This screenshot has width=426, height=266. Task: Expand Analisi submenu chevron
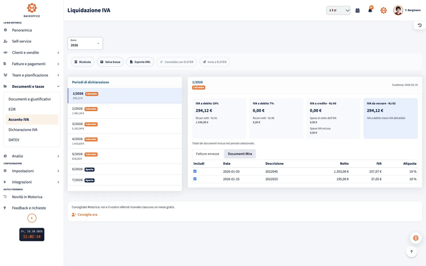pyautogui.click(x=58, y=156)
